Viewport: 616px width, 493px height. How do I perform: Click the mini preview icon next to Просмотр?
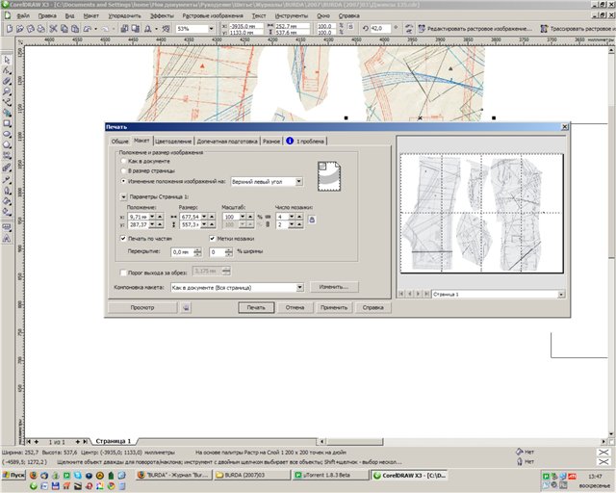[x=184, y=308]
